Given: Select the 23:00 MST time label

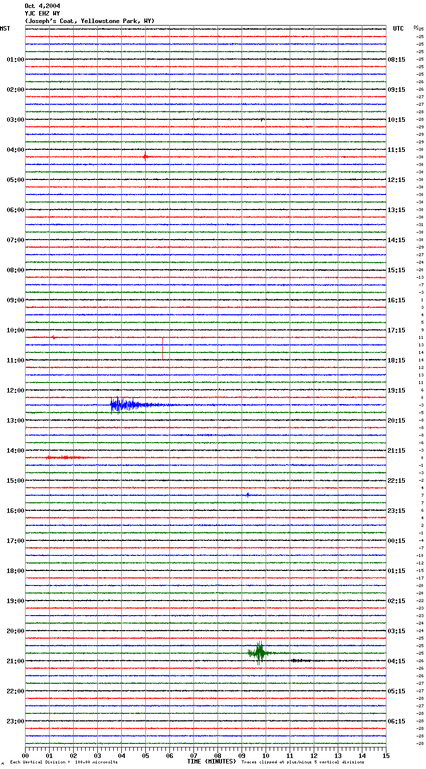Looking at the screenshot, I should click(x=16, y=721).
